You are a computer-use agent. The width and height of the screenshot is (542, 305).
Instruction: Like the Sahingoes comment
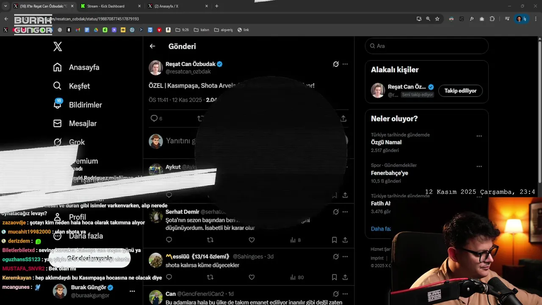click(252, 277)
